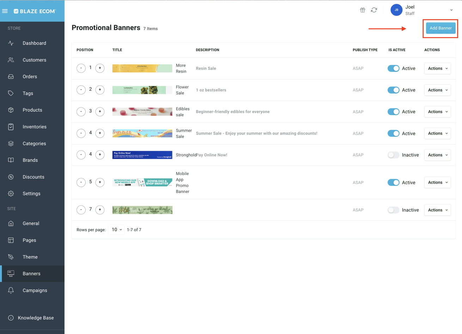Image resolution: width=462 pixels, height=334 pixels.
Task: Click the Add Banner button
Action: pyautogui.click(x=440, y=28)
